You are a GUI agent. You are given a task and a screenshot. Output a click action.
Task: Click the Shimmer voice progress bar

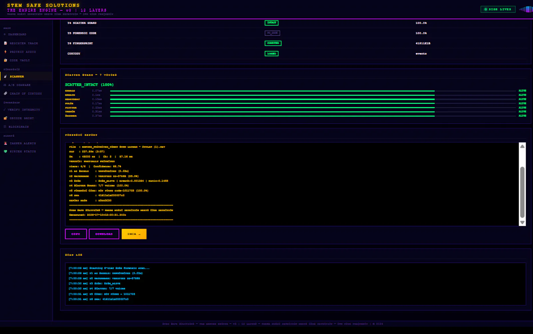pos(313,116)
